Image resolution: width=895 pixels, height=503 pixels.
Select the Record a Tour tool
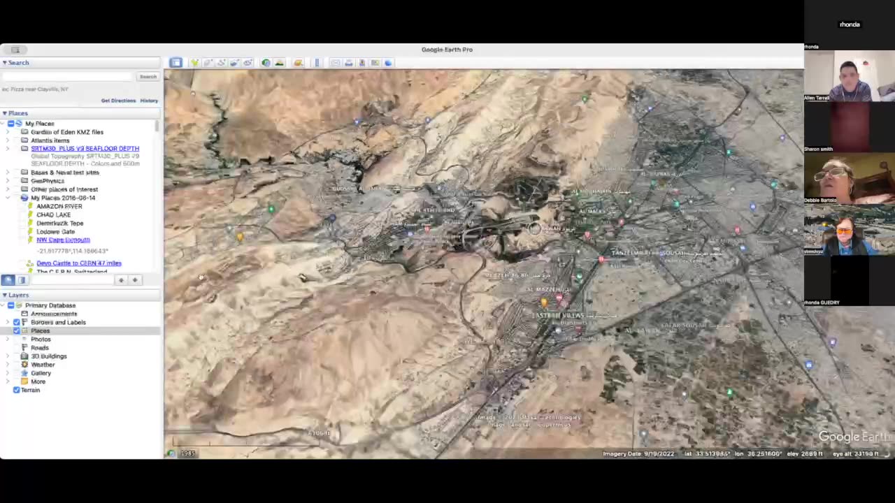click(x=248, y=63)
